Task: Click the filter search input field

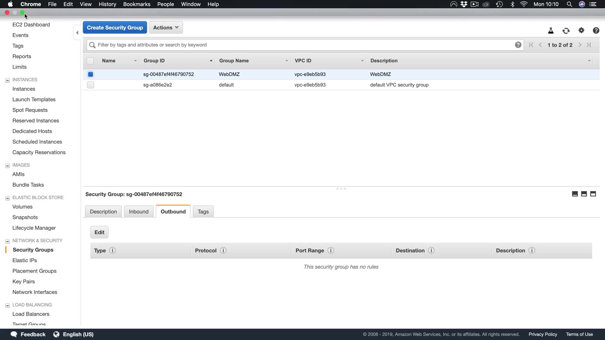Action: (302, 45)
